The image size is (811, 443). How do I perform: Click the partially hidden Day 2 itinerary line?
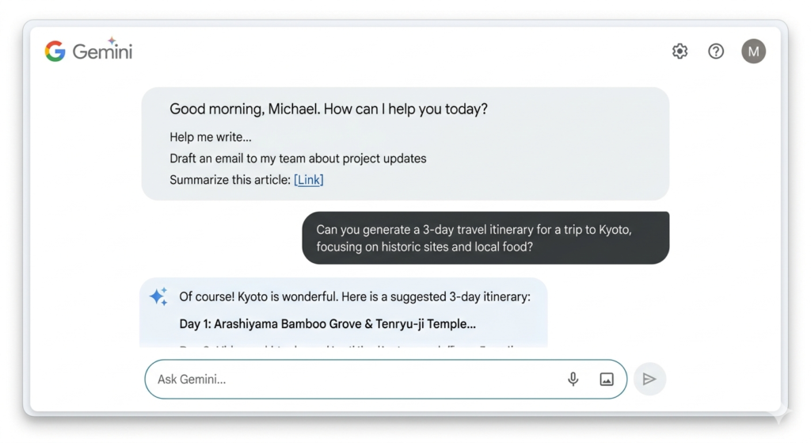tap(349, 346)
